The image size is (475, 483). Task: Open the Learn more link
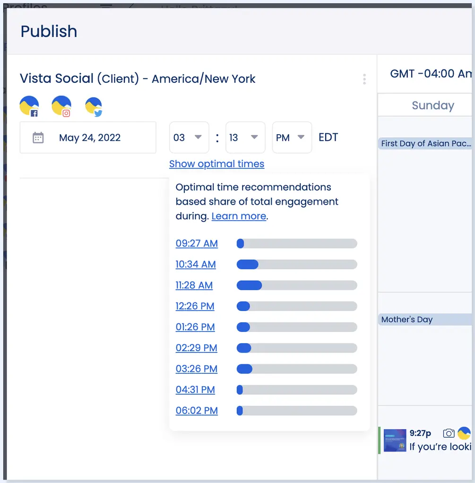tap(239, 216)
